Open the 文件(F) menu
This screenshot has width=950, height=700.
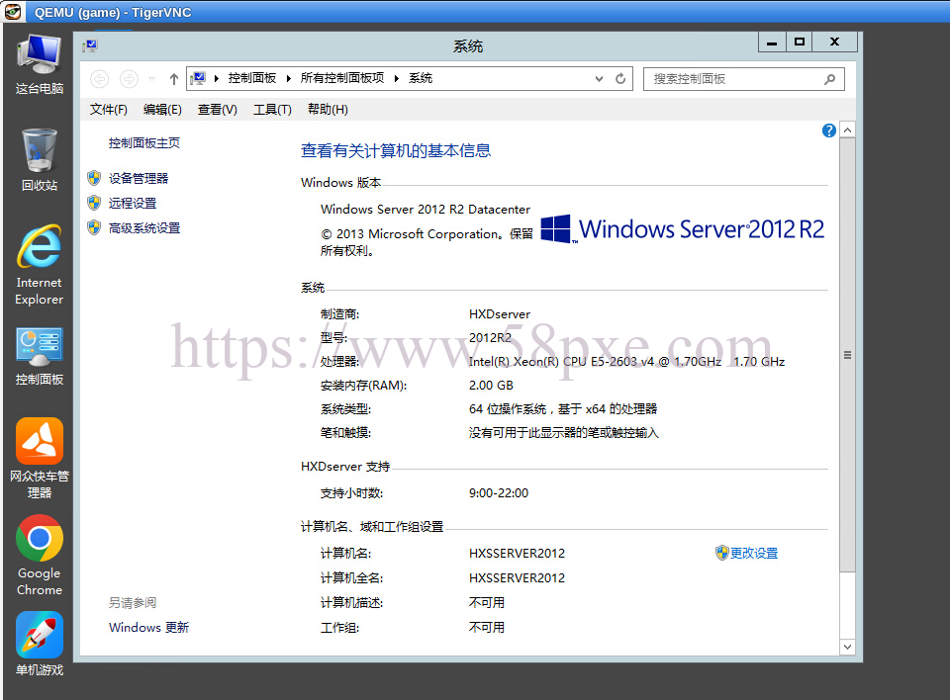tap(109, 110)
